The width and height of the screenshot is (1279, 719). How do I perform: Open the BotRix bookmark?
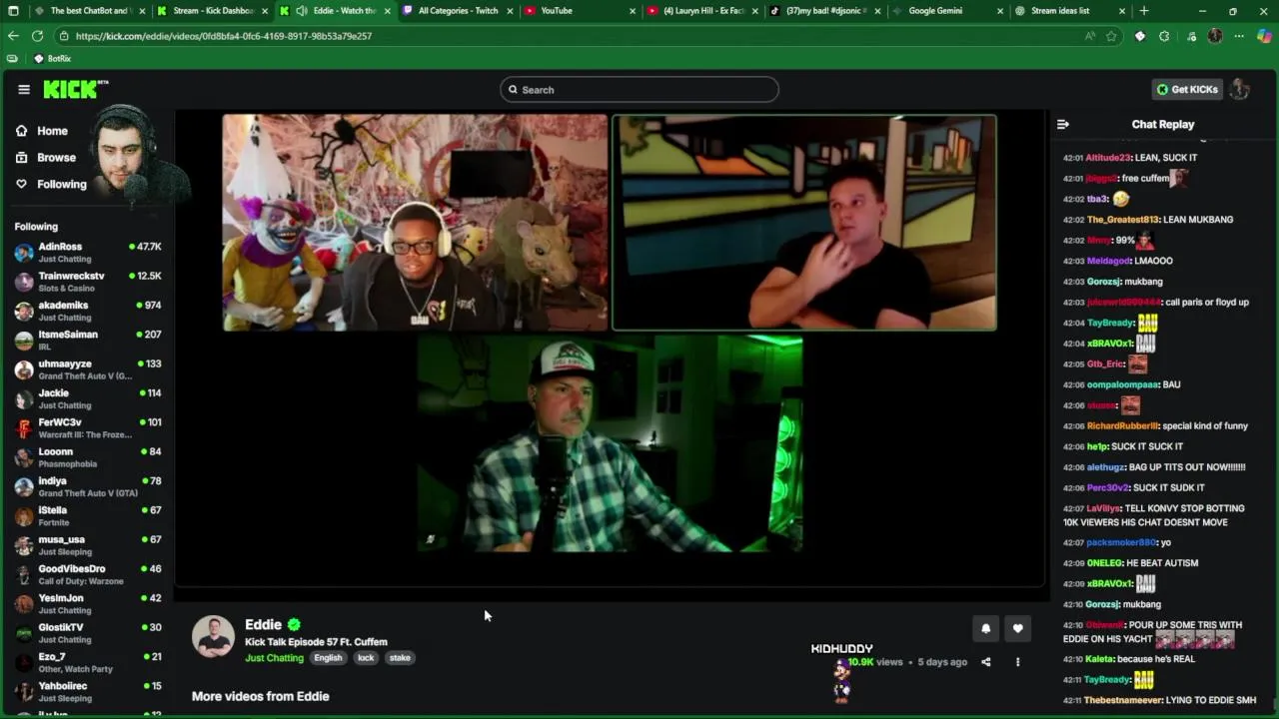click(x=52, y=59)
